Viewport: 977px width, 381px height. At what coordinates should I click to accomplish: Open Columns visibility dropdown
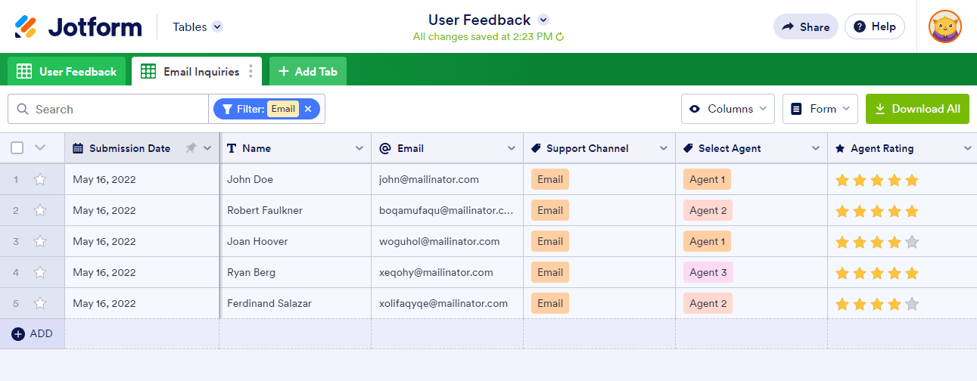(x=728, y=109)
